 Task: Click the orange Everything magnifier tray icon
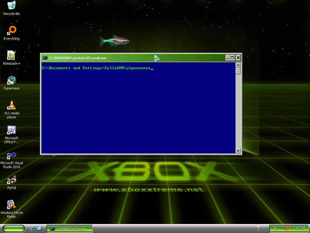(288, 229)
